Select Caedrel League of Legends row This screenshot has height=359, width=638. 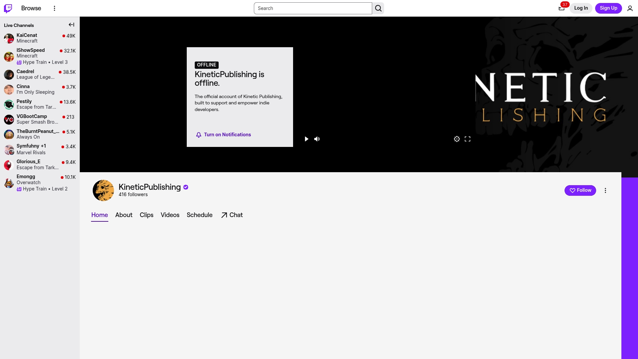[40, 74]
